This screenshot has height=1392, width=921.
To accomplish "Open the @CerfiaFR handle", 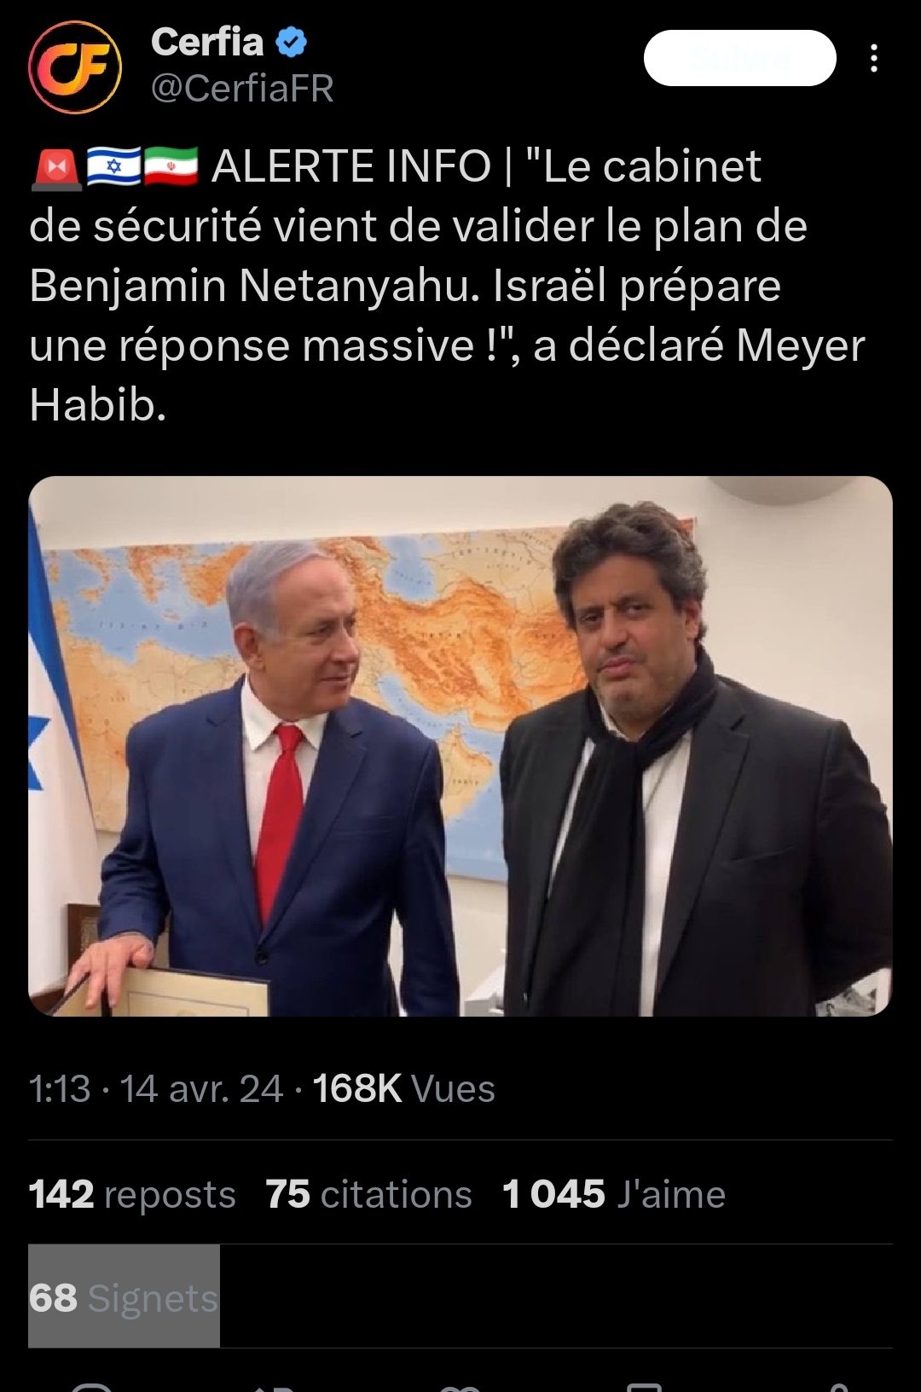I will point(242,89).
